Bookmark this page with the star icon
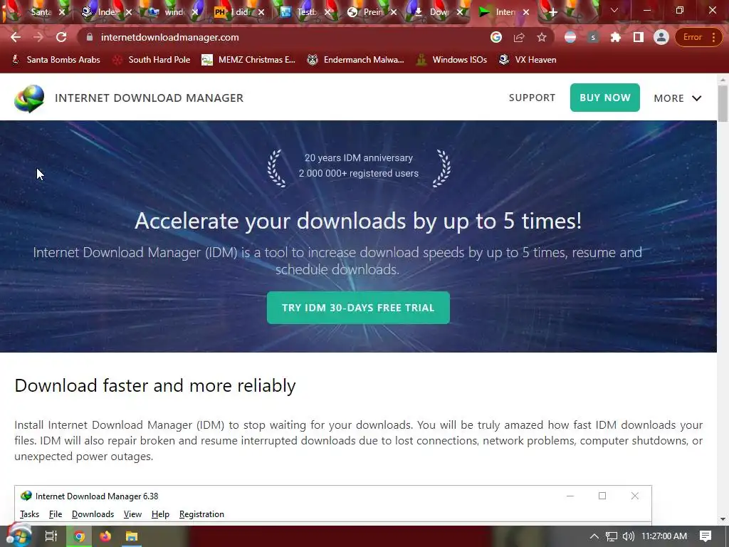 click(542, 37)
